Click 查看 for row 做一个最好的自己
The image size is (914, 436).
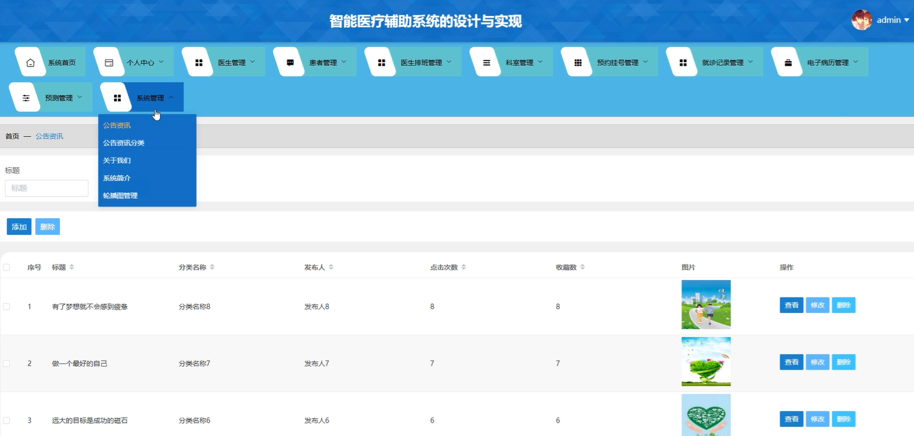click(791, 362)
